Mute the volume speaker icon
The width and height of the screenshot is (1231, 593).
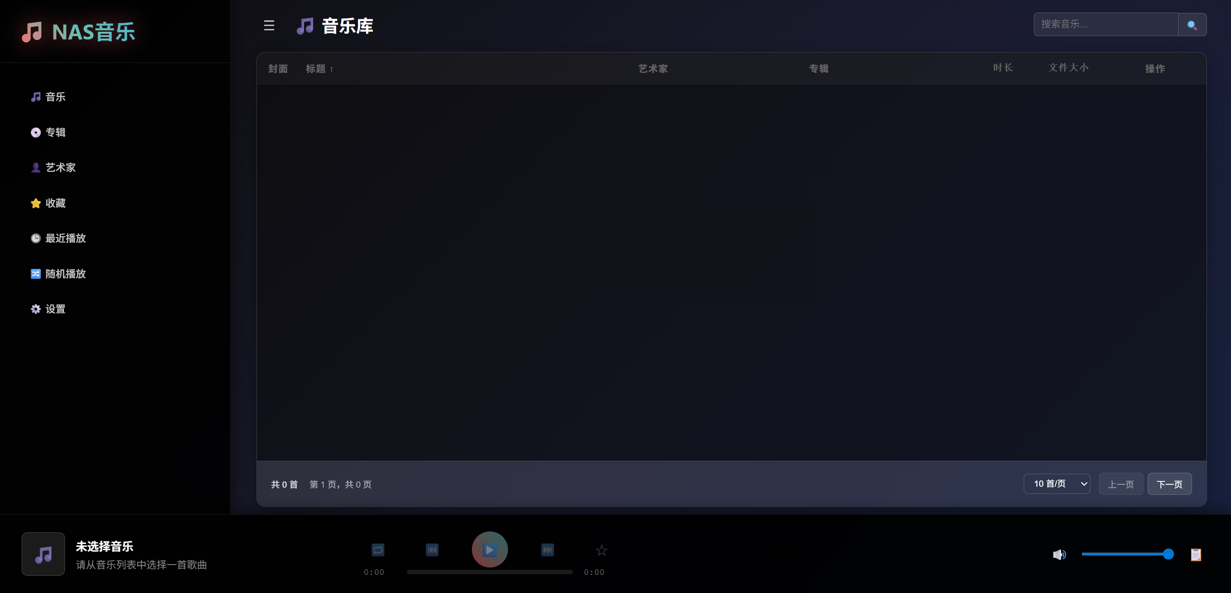[x=1059, y=555]
